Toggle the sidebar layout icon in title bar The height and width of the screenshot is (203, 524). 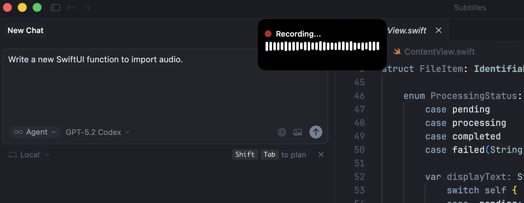tap(56, 7)
